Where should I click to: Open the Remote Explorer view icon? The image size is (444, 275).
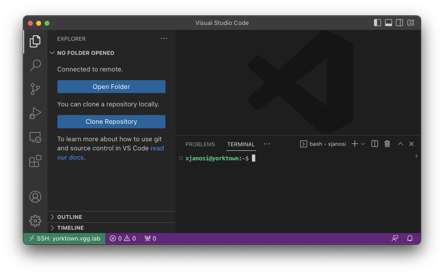(35, 137)
